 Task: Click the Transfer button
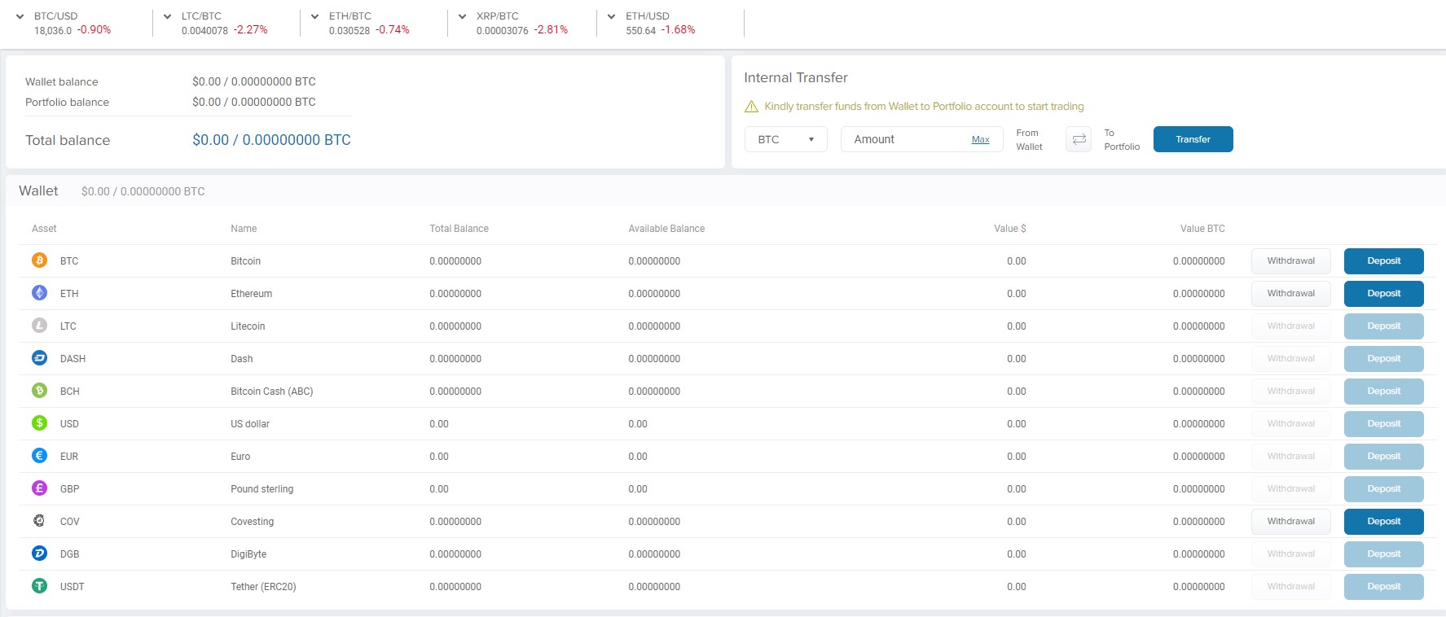tap(1193, 139)
